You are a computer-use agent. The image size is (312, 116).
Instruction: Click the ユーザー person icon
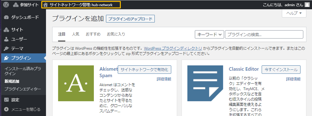6,39
